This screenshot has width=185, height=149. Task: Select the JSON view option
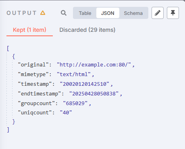point(108,13)
